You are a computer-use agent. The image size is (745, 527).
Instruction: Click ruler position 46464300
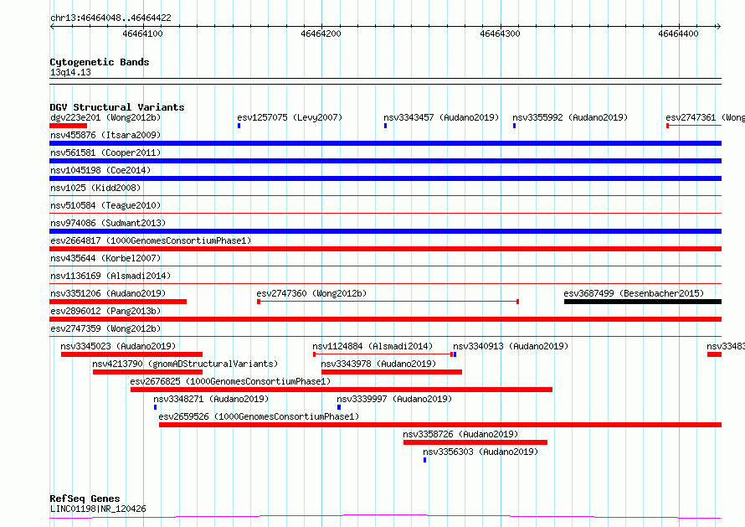501,34
